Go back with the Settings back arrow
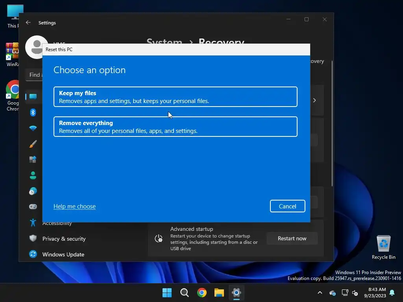The width and height of the screenshot is (403, 302). click(28, 22)
